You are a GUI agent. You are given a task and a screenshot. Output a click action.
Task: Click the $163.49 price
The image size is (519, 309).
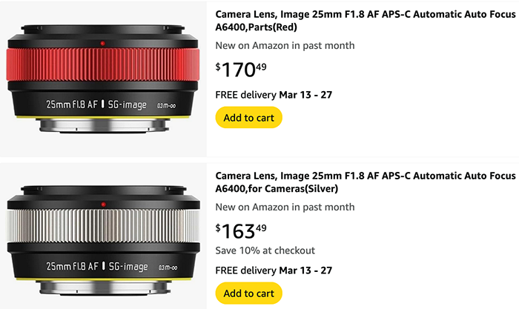241,231
